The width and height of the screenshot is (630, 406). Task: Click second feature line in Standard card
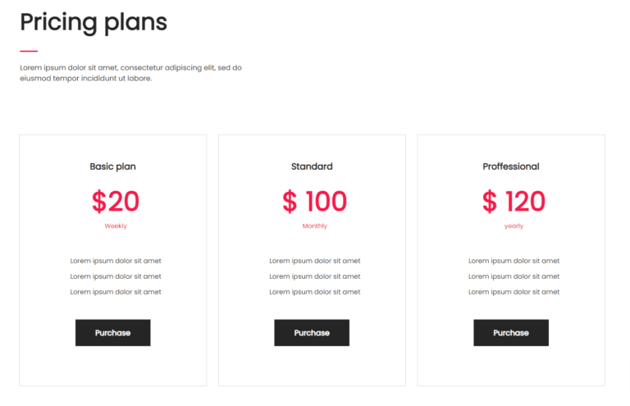(x=314, y=276)
